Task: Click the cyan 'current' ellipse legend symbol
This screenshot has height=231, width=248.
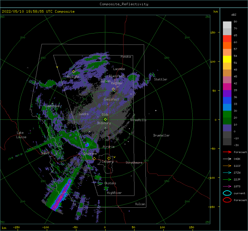Action: click(227, 193)
